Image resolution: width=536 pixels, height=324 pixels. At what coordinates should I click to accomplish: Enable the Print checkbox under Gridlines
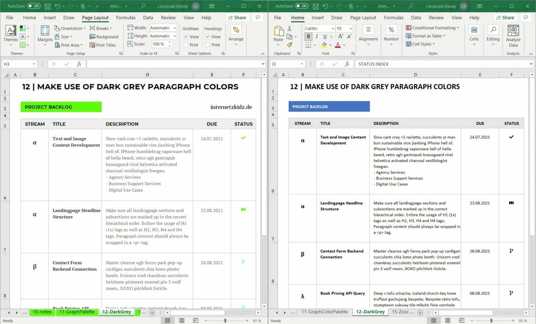click(186, 44)
